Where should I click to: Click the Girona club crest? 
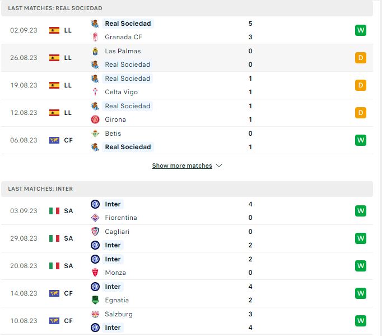[x=95, y=119]
